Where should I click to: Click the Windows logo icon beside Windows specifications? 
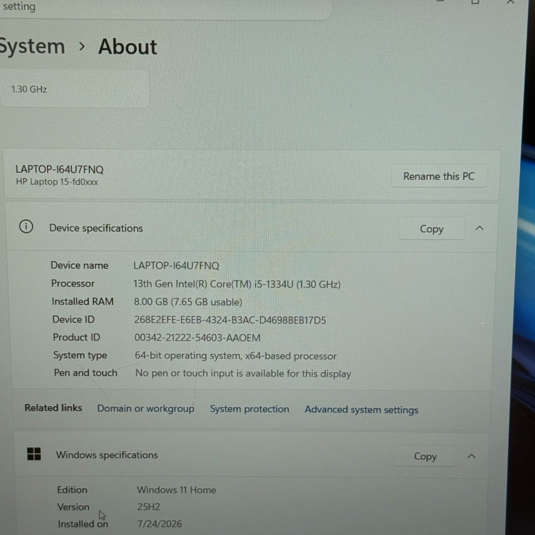(x=34, y=454)
